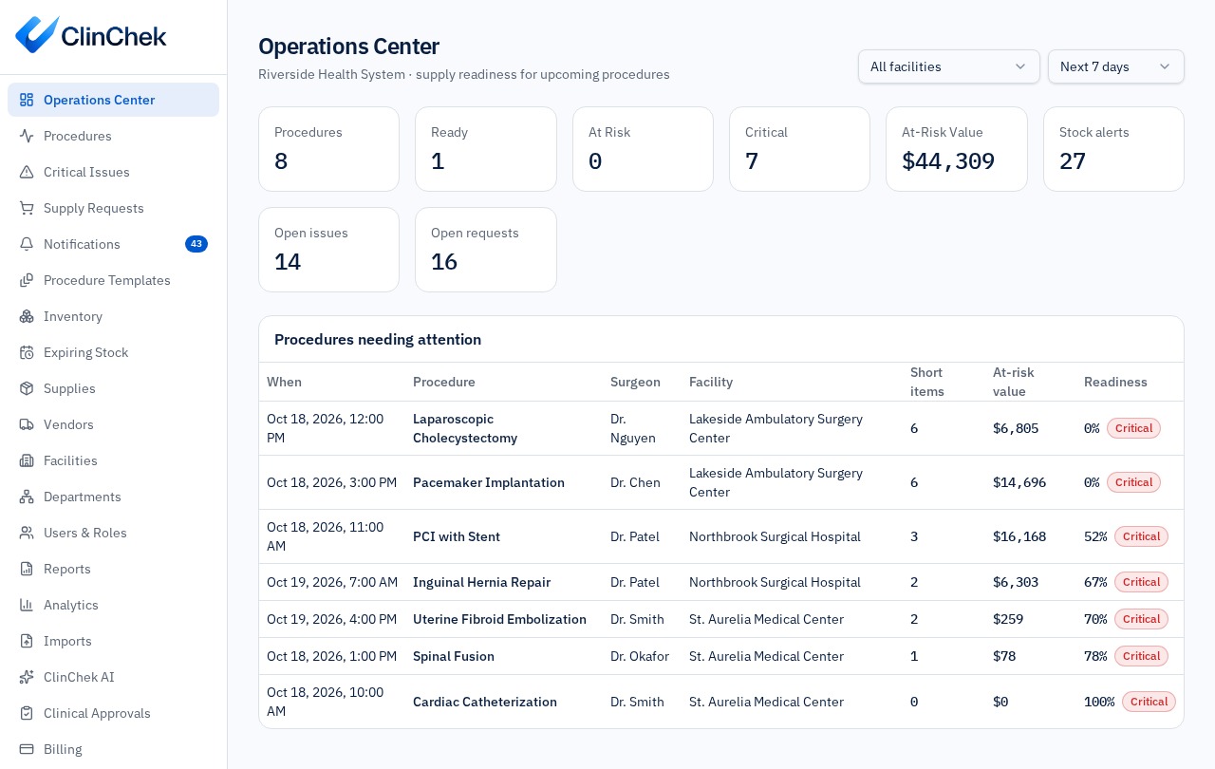This screenshot has width=1215, height=769.
Task: Click the Supply Requests cart icon
Action: [x=27, y=208]
